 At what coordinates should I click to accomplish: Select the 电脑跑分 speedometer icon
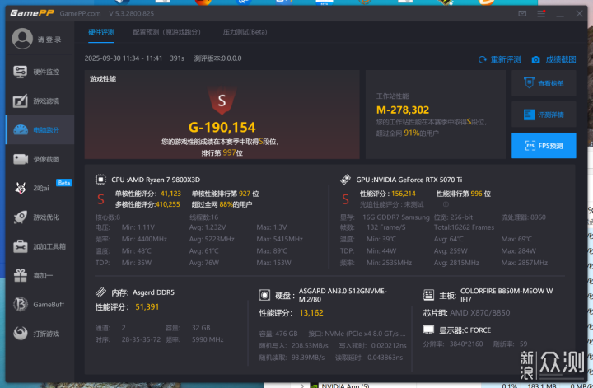(21, 130)
